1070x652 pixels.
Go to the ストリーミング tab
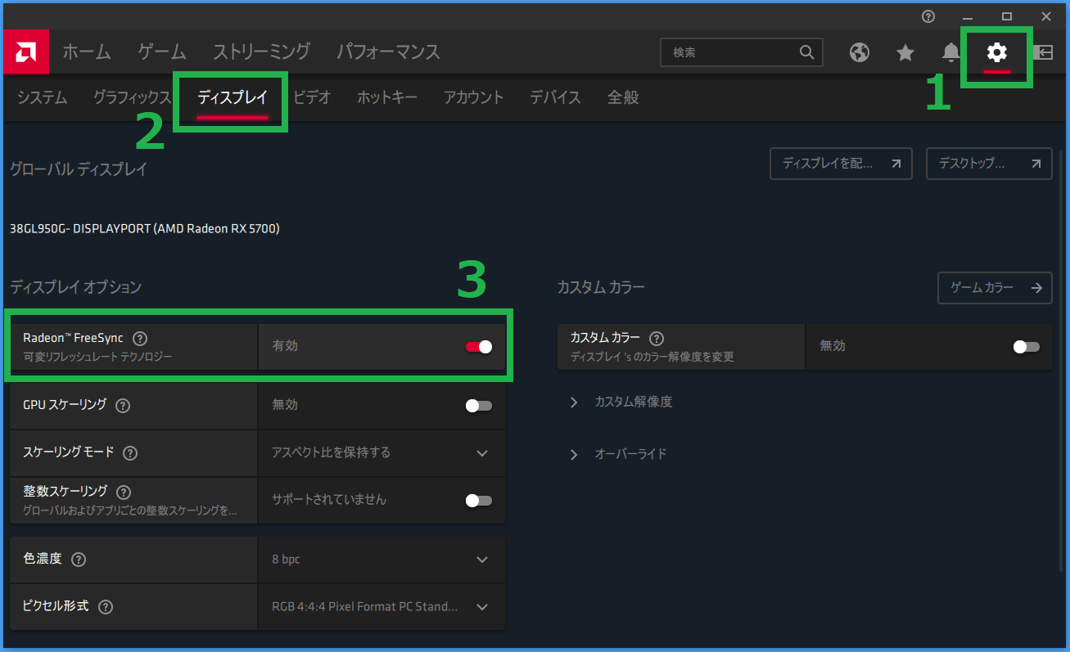click(262, 52)
